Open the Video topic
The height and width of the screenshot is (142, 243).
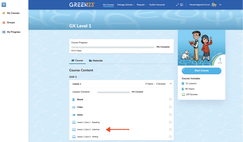(x=80, y=107)
